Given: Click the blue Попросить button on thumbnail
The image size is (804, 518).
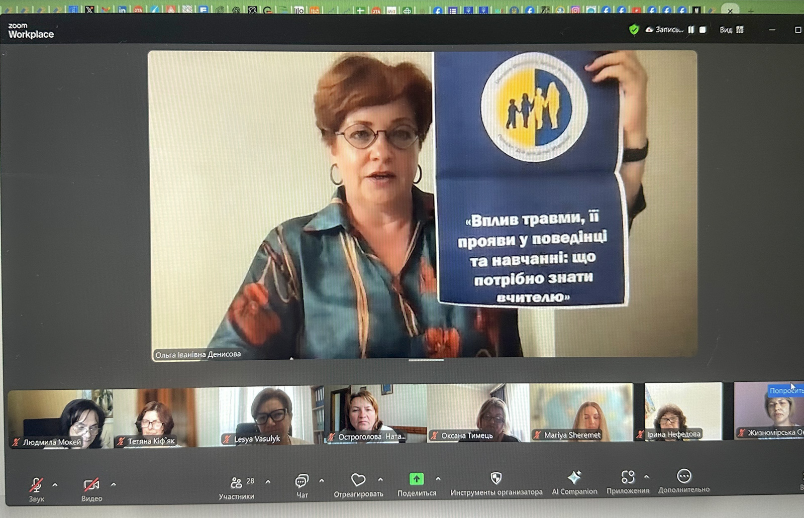Looking at the screenshot, I should click(786, 390).
